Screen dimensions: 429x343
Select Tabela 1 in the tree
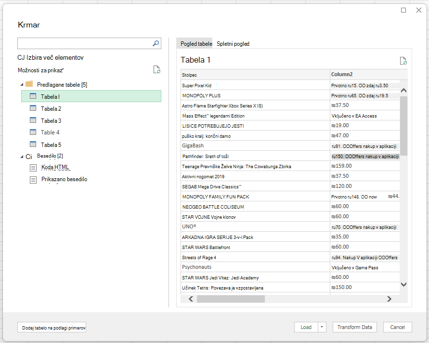click(91, 96)
